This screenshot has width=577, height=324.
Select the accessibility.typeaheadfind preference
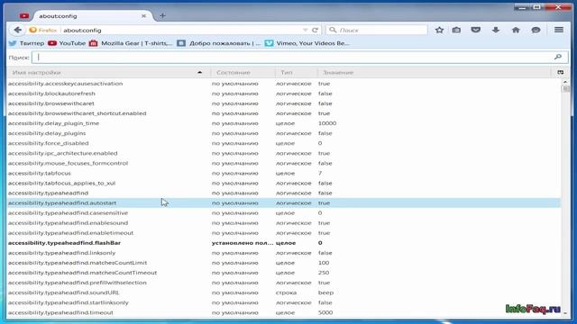coord(284,193)
